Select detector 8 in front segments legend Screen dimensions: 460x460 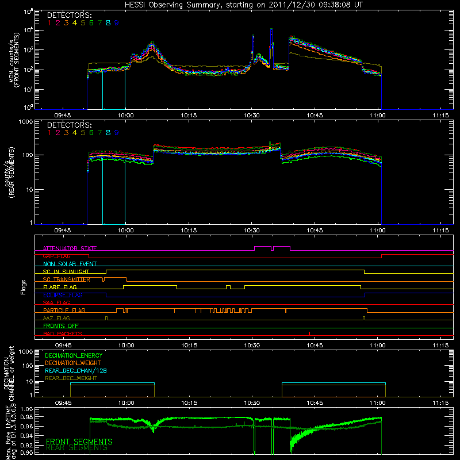[x=108, y=23]
